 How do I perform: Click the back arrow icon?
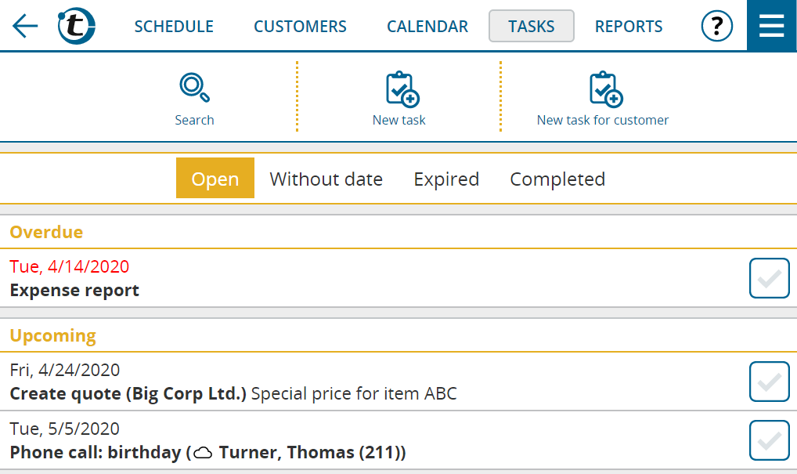click(x=25, y=26)
